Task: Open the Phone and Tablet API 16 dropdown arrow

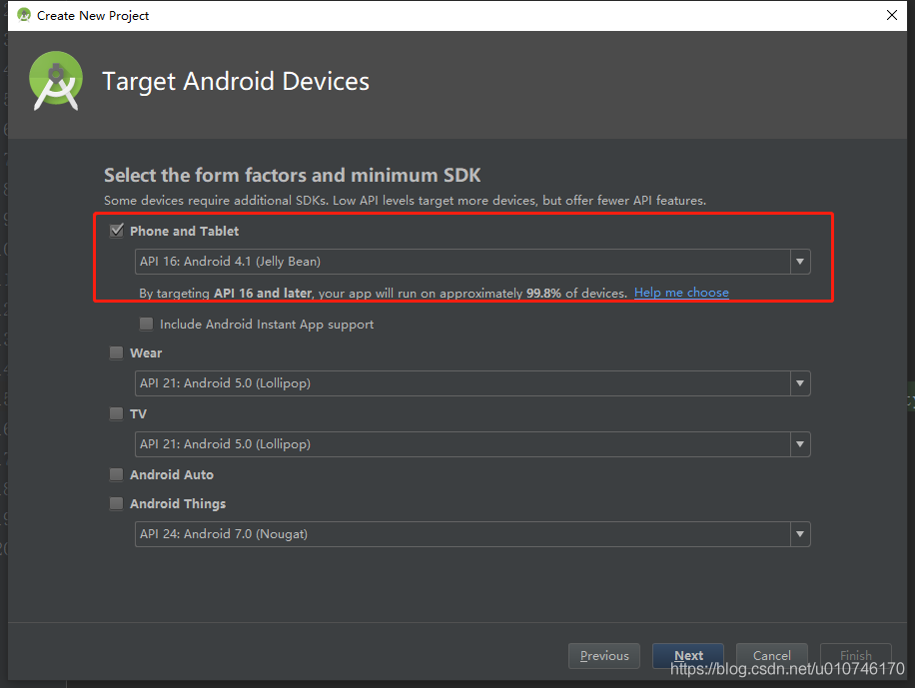Action: coord(800,262)
